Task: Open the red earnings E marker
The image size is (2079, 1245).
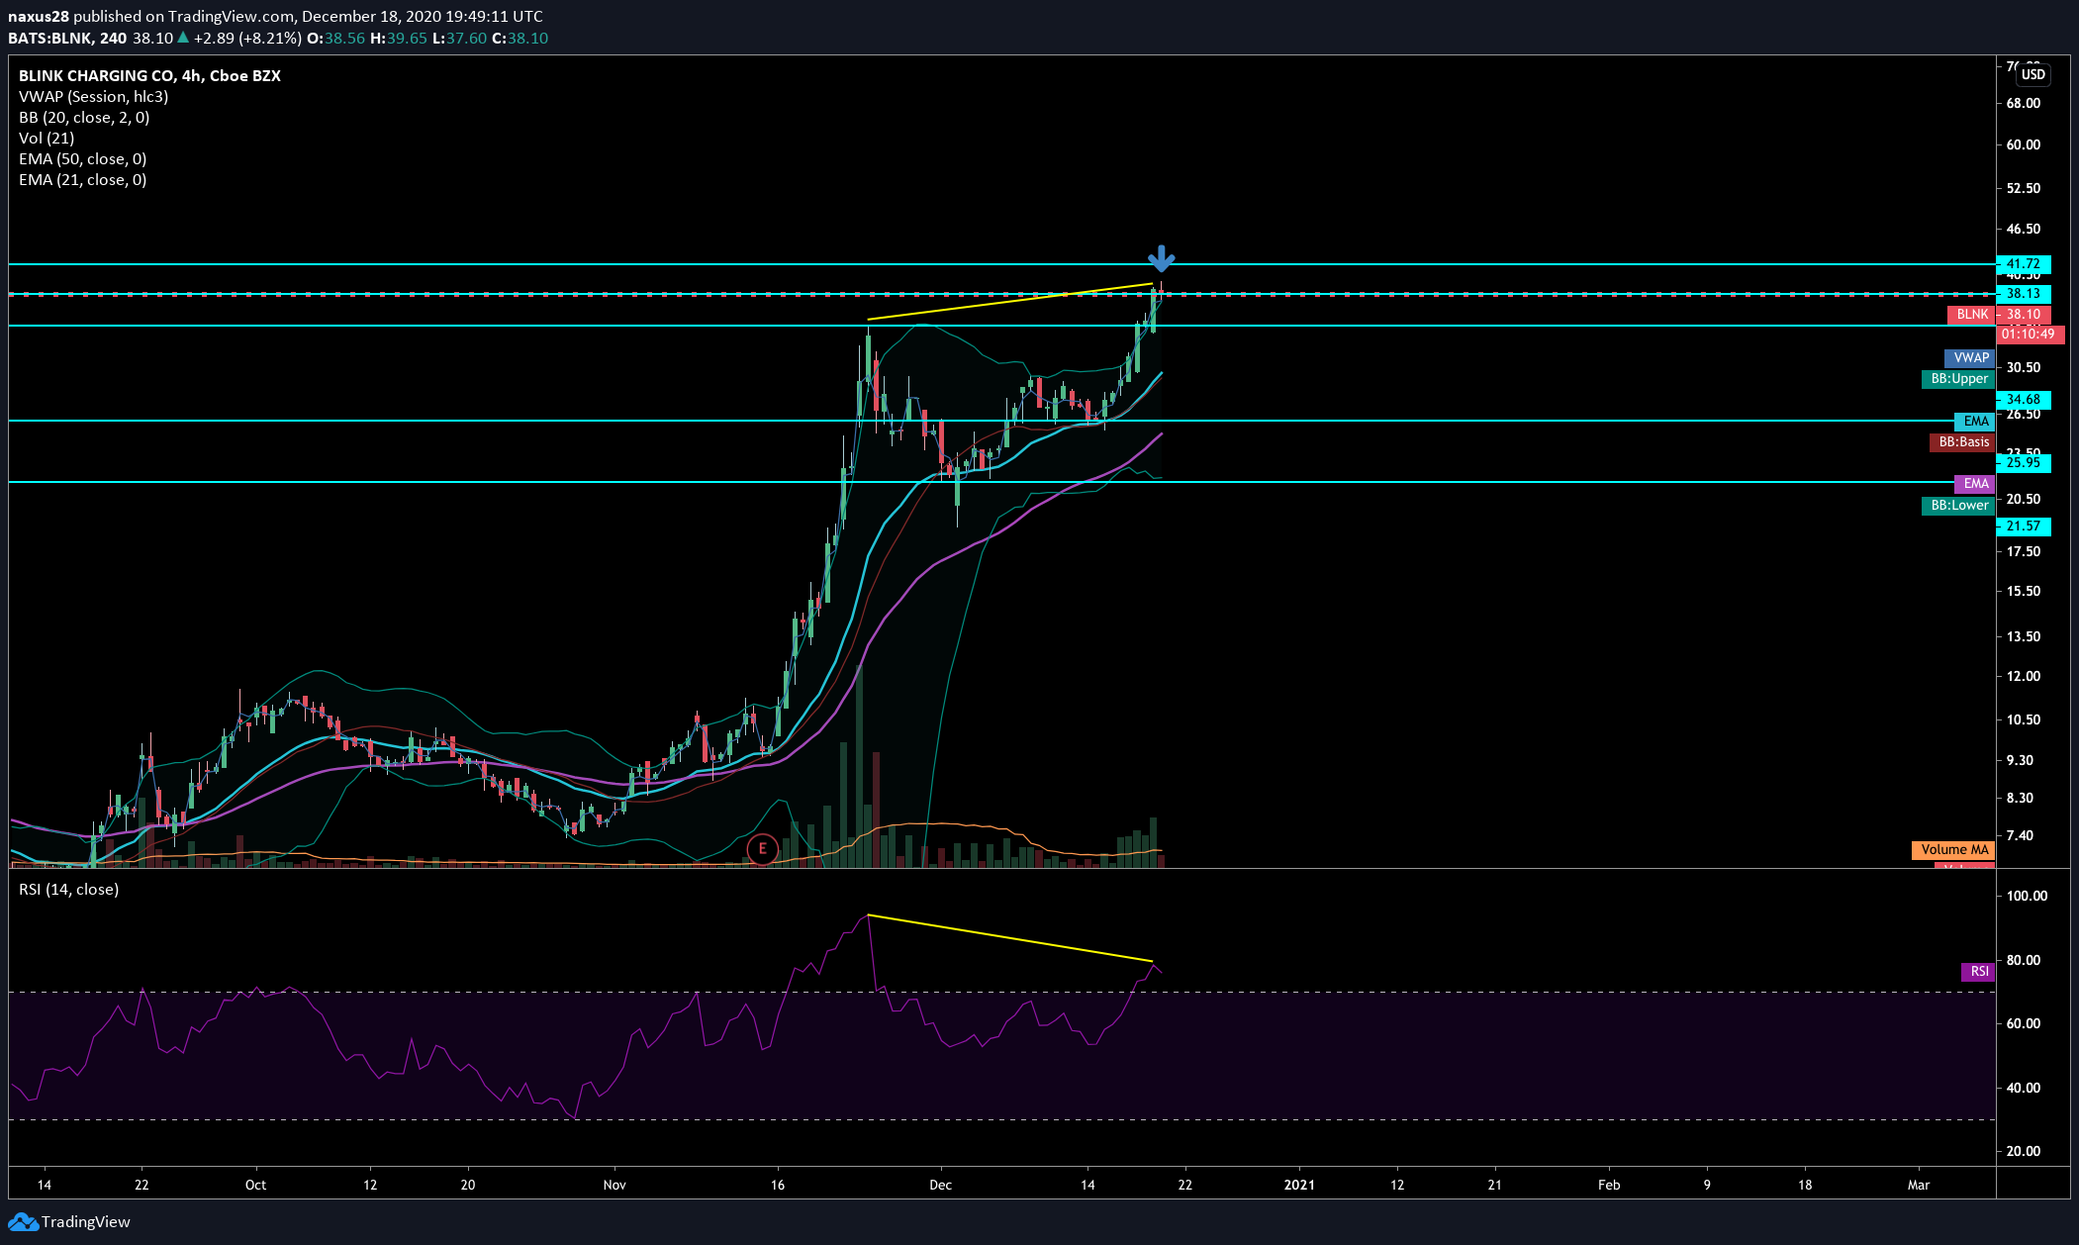Action: [x=762, y=848]
